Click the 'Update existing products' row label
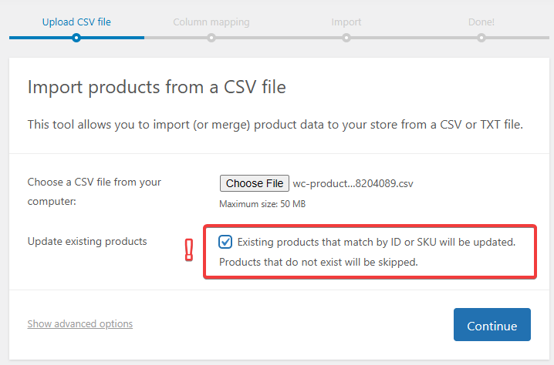The image size is (554, 365). click(x=87, y=241)
